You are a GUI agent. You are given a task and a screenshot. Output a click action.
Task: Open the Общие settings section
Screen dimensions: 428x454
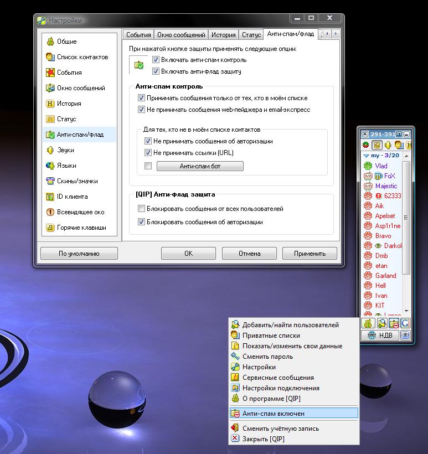tap(79, 42)
